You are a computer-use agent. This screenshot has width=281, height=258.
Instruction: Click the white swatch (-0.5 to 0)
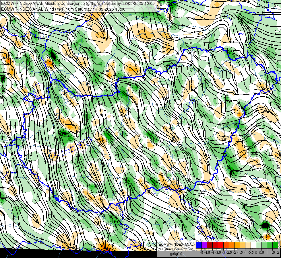tap(253, 245)
